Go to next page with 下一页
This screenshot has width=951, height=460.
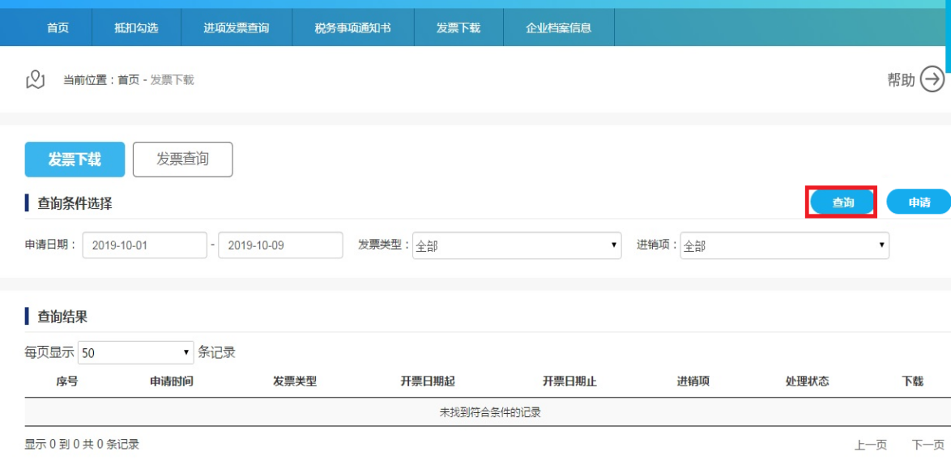(x=928, y=445)
